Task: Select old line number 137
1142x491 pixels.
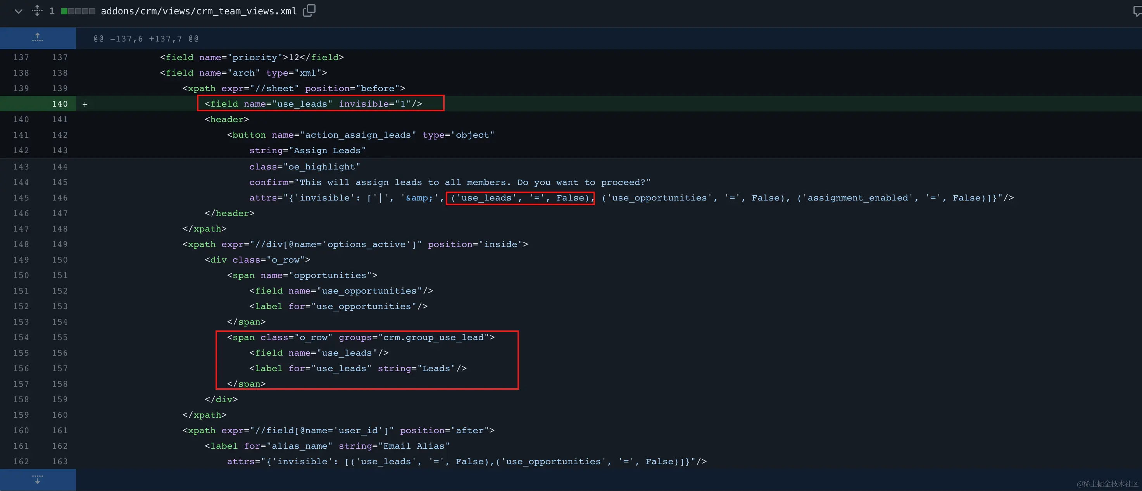Action: (21, 57)
